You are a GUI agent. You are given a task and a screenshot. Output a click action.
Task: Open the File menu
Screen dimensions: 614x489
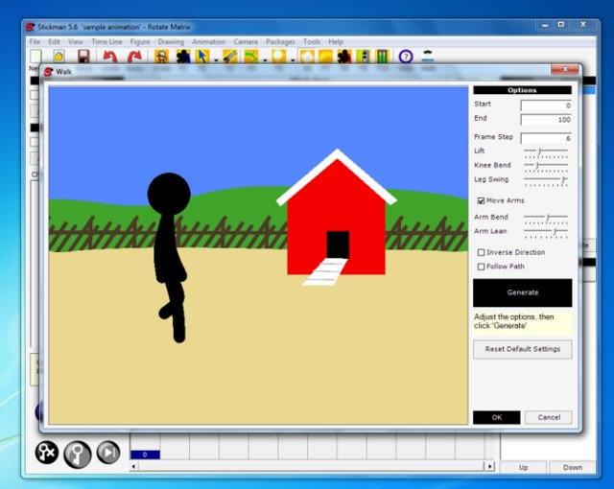point(35,41)
